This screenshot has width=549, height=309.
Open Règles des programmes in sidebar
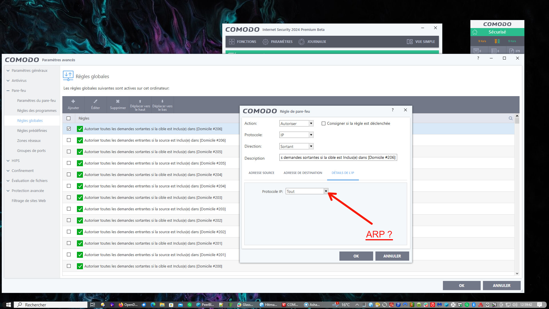(37, 110)
